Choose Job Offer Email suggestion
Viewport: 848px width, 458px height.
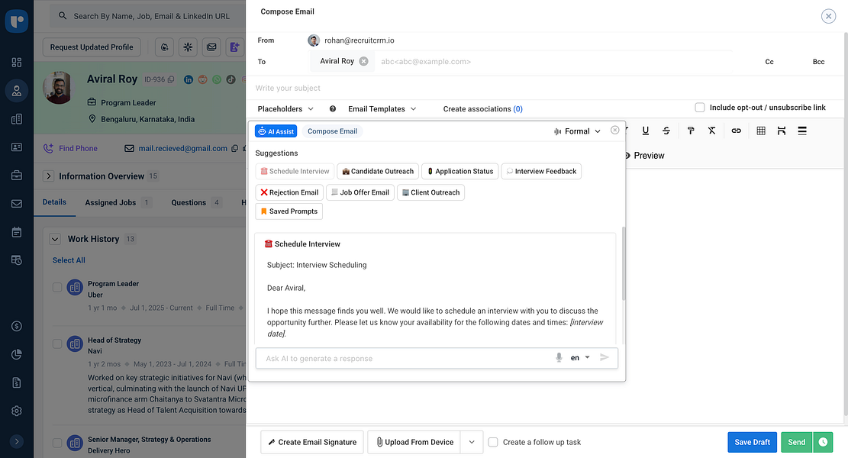360,192
